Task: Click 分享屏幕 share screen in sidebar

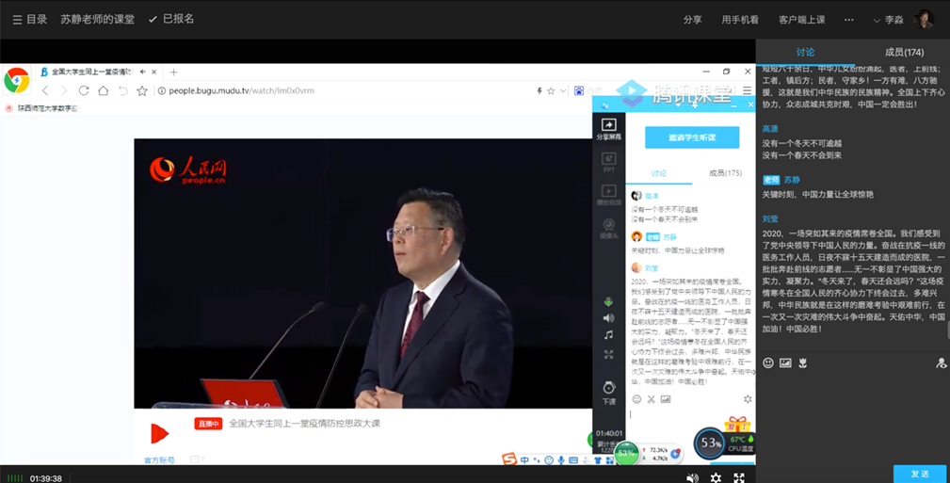Action: pos(608,129)
